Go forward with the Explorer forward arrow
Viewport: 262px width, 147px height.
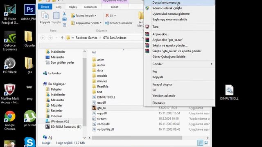(50, 38)
